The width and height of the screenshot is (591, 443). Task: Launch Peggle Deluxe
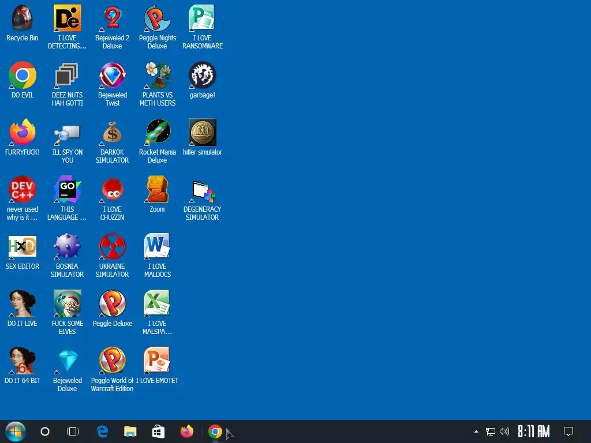pyautogui.click(x=112, y=303)
